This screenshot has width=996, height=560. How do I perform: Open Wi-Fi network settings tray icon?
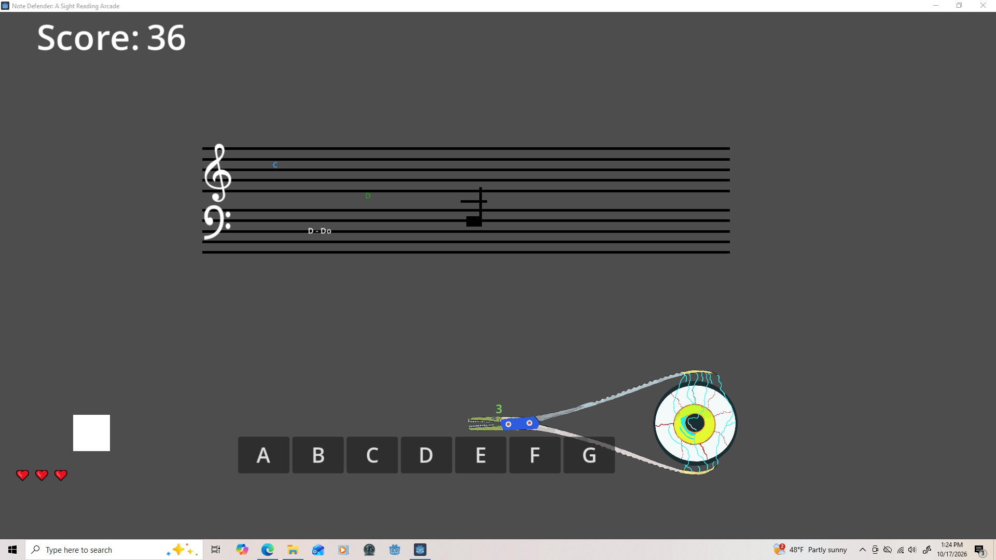tap(901, 550)
